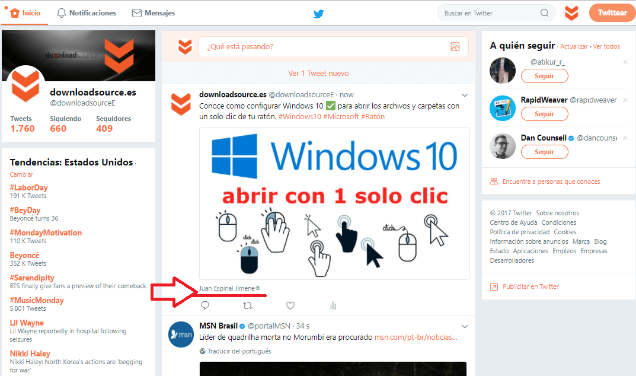Open Beyoncé trend
Viewport: 636px width, 376px height.
24,256
